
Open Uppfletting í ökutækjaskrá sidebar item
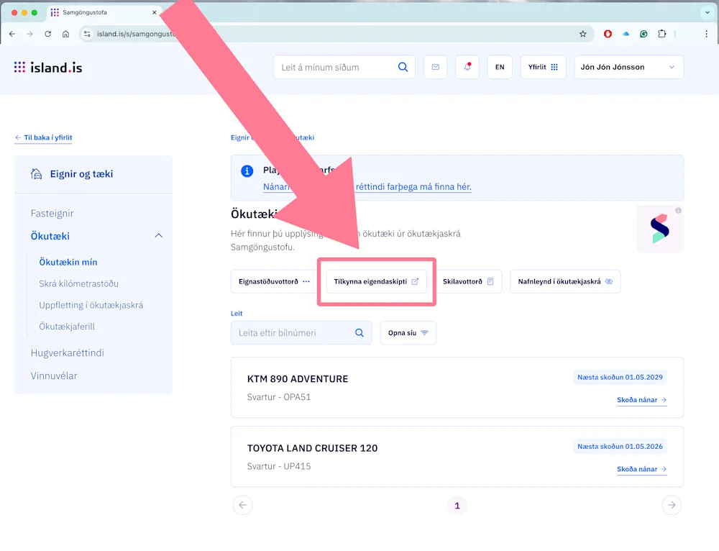[91, 305]
